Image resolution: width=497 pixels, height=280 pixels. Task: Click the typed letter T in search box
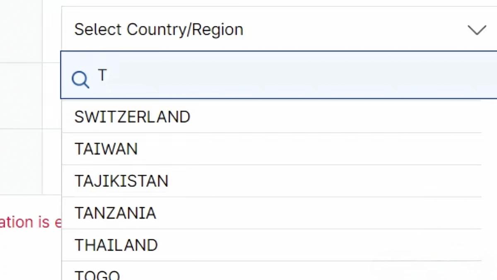(102, 75)
